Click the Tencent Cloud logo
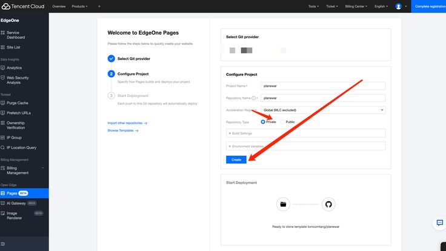Screen dimensions: 446x251 pos(23,6)
